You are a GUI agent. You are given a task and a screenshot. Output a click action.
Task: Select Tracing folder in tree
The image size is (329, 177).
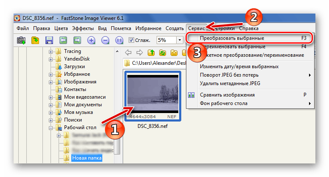pyautogui.click(x=73, y=51)
